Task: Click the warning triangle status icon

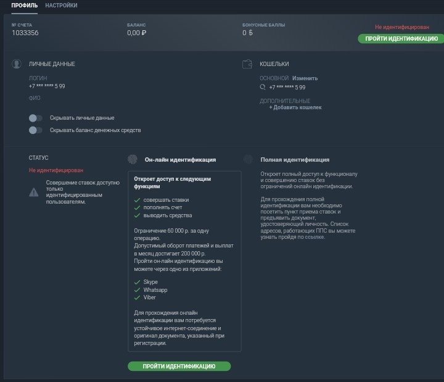Action: pos(34,193)
